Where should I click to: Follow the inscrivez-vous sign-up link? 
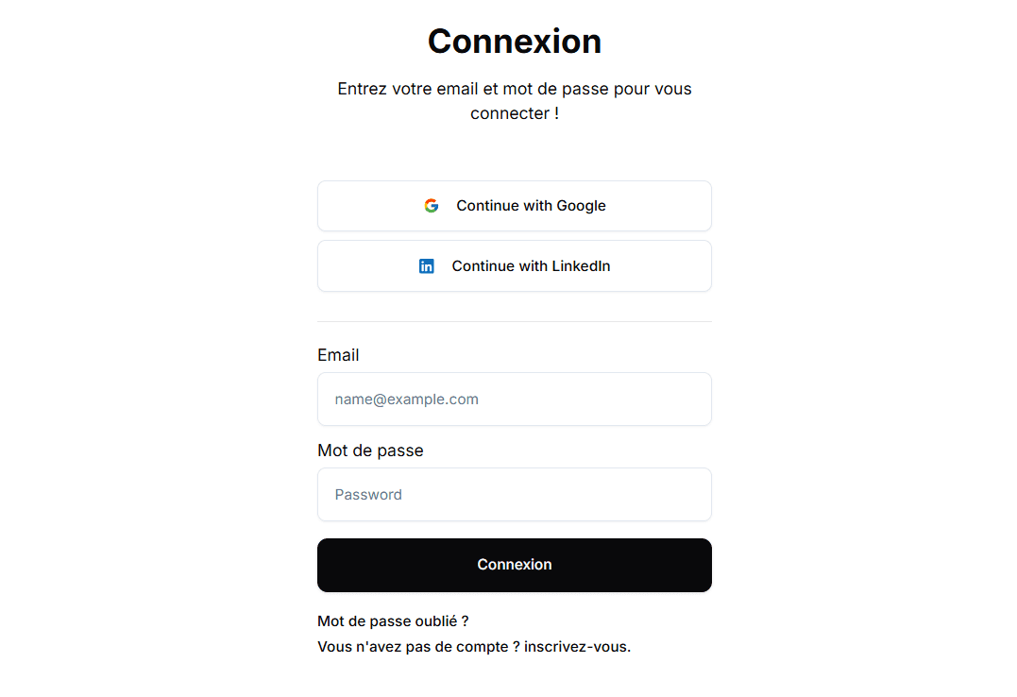tap(577, 647)
